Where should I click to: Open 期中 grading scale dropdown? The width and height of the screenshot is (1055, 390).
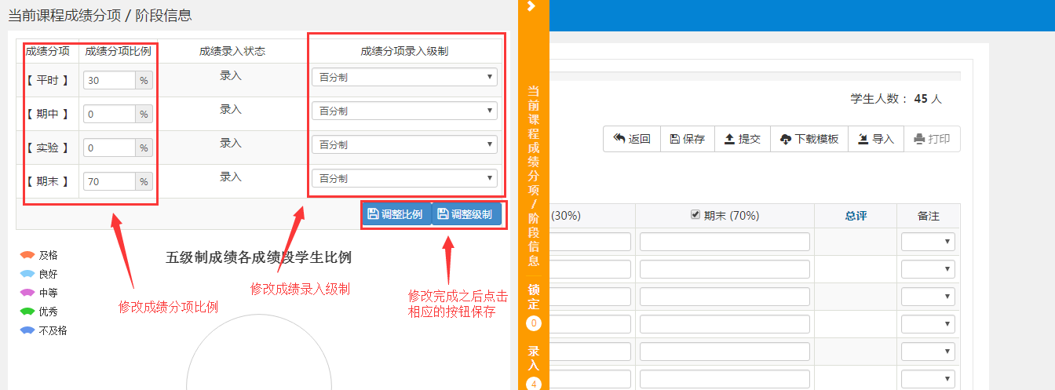point(404,111)
